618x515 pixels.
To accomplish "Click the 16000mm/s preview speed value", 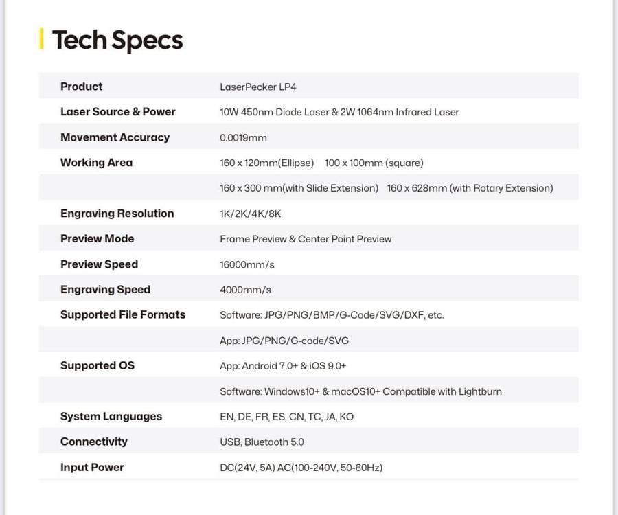I will point(247,264).
